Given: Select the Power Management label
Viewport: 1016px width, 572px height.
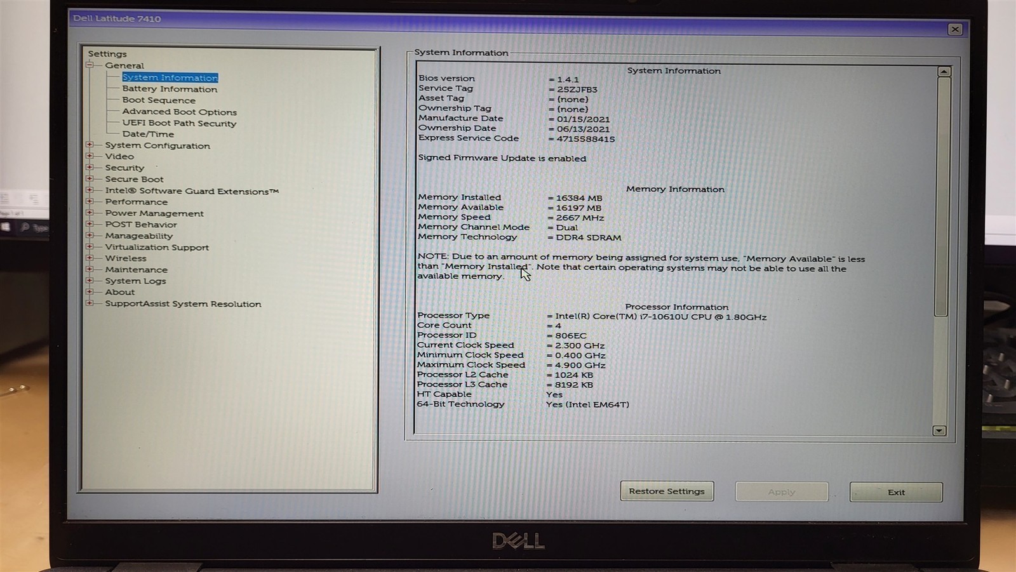Looking at the screenshot, I should coord(154,213).
